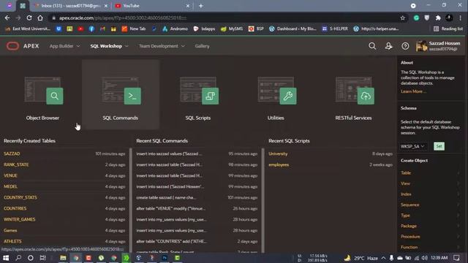Open the WINTER_GAMES table row
Viewport: 468px width, 263px height.
(64, 219)
